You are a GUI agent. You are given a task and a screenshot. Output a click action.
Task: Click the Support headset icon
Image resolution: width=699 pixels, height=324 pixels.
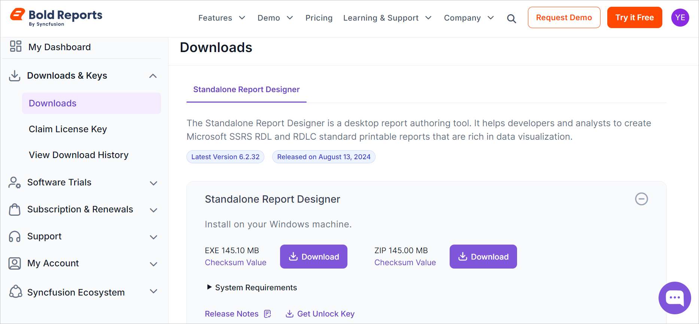[x=15, y=236]
